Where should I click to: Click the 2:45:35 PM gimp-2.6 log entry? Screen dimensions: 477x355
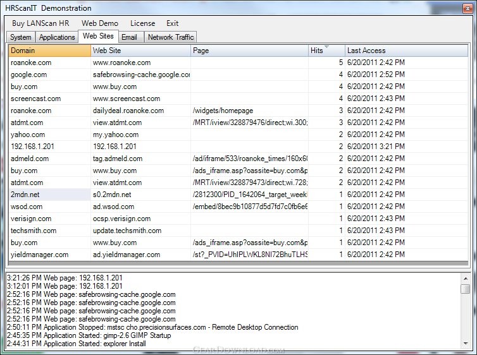pos(89,335)
